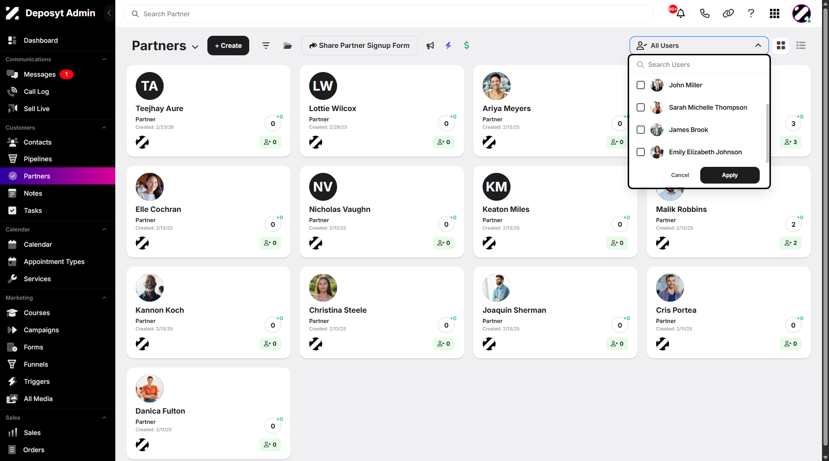The image size is (829, 461).
Task: Open the All Users dropdown
Action: (699, 46)
